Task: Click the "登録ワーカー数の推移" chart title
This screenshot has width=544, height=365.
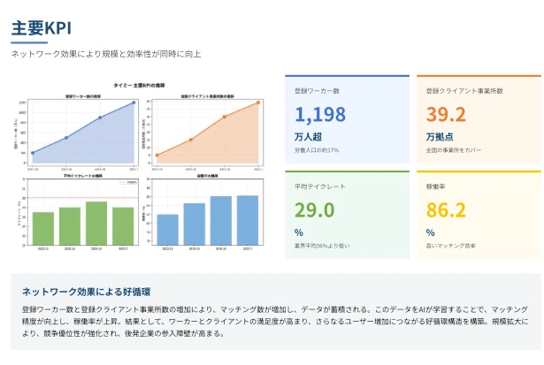Action: click(x=83, y=96)
